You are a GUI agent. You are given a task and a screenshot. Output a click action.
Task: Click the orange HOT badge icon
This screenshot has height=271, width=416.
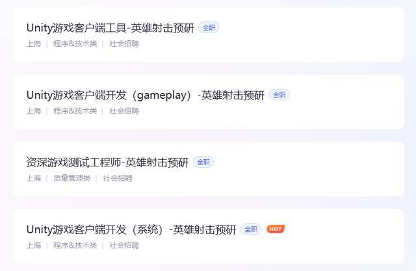pos(276,229)
